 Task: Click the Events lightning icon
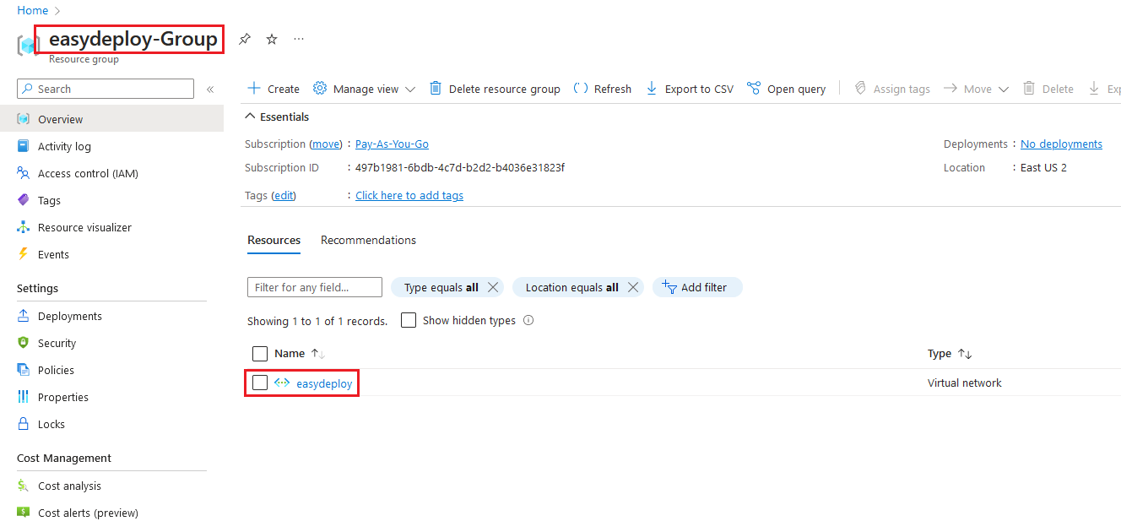[24, 254]
